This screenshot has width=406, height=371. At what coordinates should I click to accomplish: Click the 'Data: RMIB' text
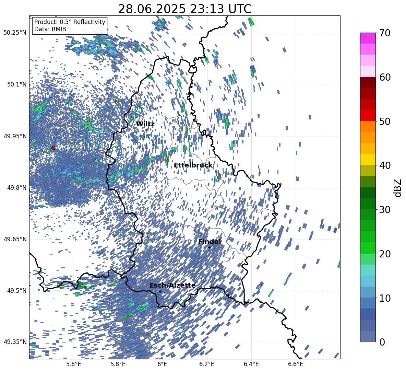(x=50, y=29)
